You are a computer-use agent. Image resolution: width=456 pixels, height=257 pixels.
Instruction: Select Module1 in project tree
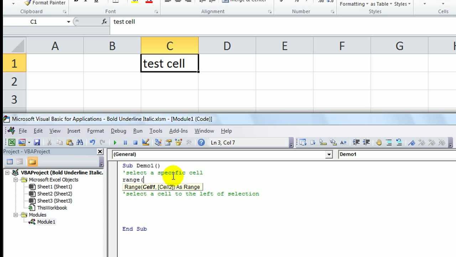pyautogui.click(x=46, y=222)
